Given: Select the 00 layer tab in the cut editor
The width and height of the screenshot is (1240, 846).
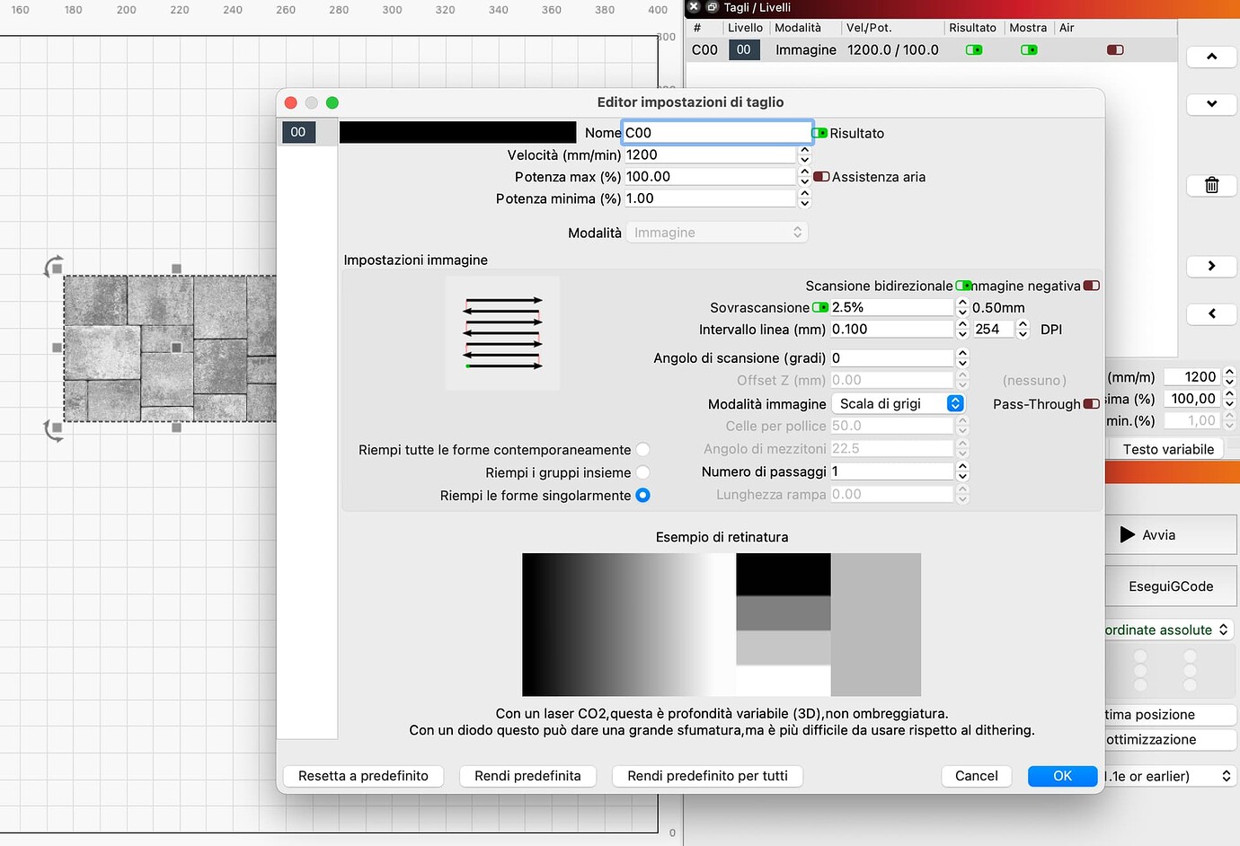Looking at the screenshot, I should [x=298, y=132].
